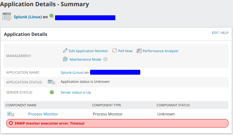Select 'SNMP monitor execution error. Timeout' message
The image size is (233, 135).
pos(49,123)
